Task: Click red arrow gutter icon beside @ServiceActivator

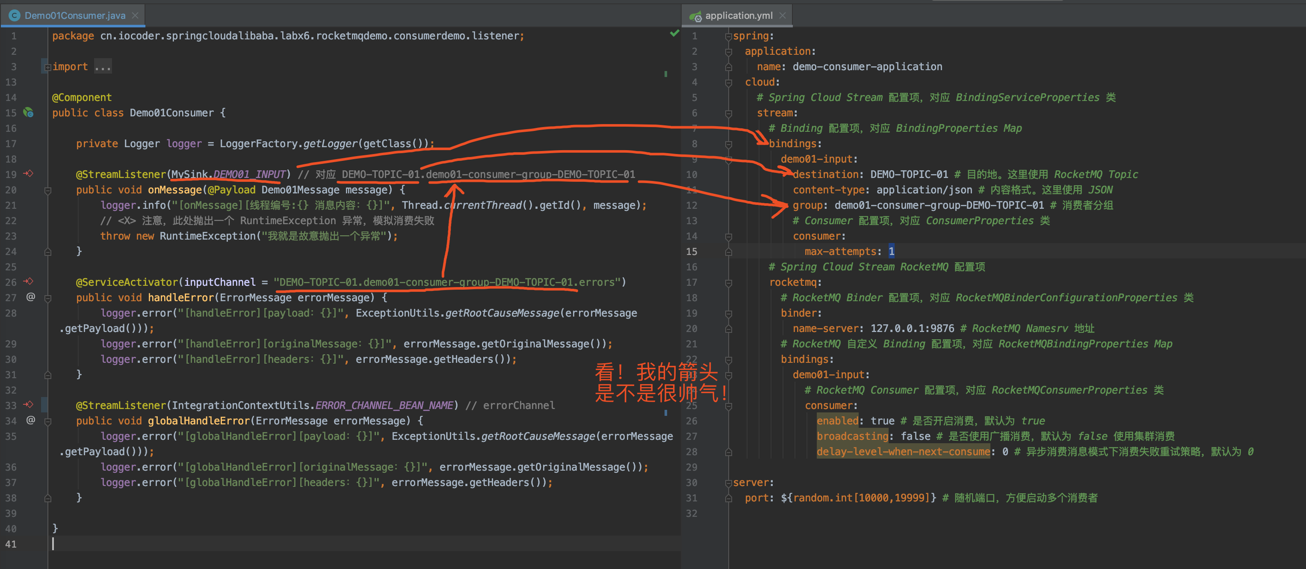Action: tap(28, 282)
